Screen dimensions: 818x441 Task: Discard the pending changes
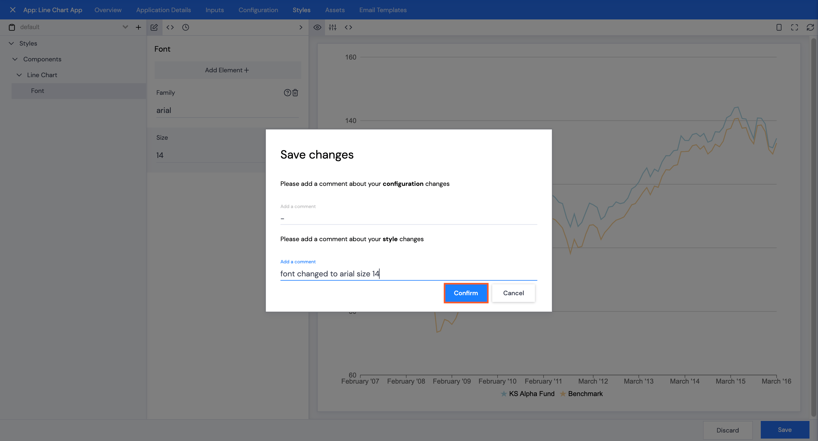728,430
